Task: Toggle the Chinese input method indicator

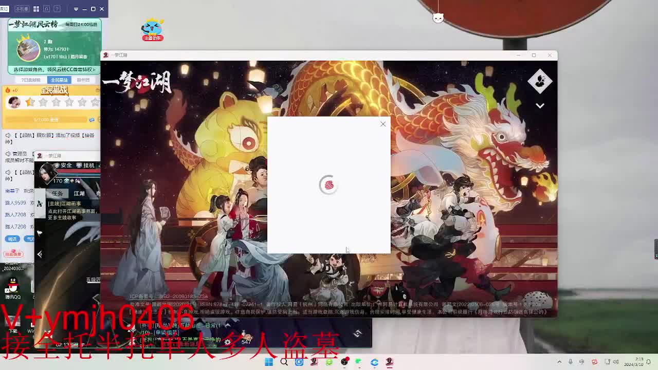Action: pyautogui.click(x=582, y=362)
